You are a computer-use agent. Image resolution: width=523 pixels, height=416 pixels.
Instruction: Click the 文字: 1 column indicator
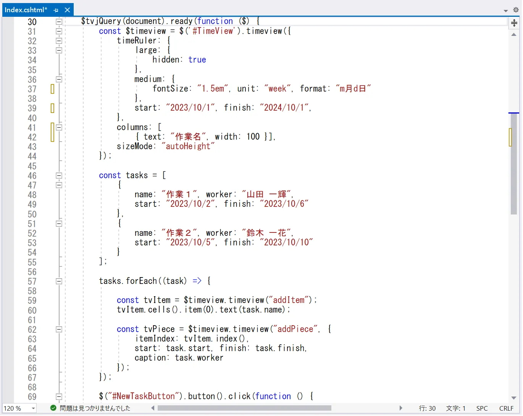click(455, 408)
